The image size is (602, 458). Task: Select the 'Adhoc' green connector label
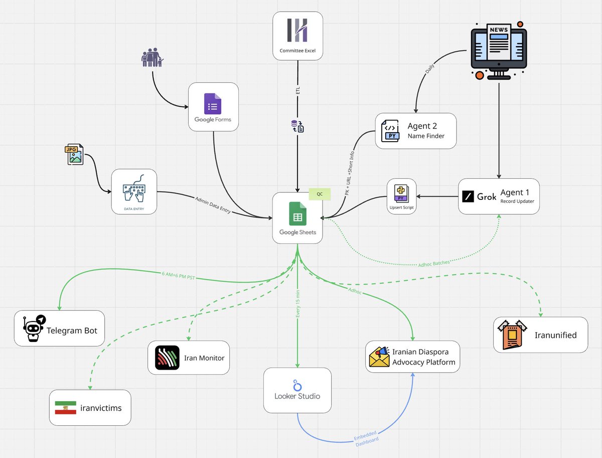[355, 291]
